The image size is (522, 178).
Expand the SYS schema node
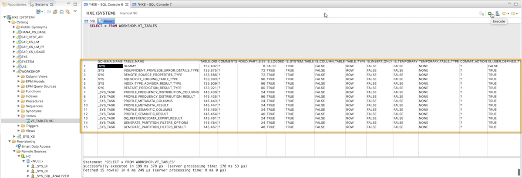14,57
